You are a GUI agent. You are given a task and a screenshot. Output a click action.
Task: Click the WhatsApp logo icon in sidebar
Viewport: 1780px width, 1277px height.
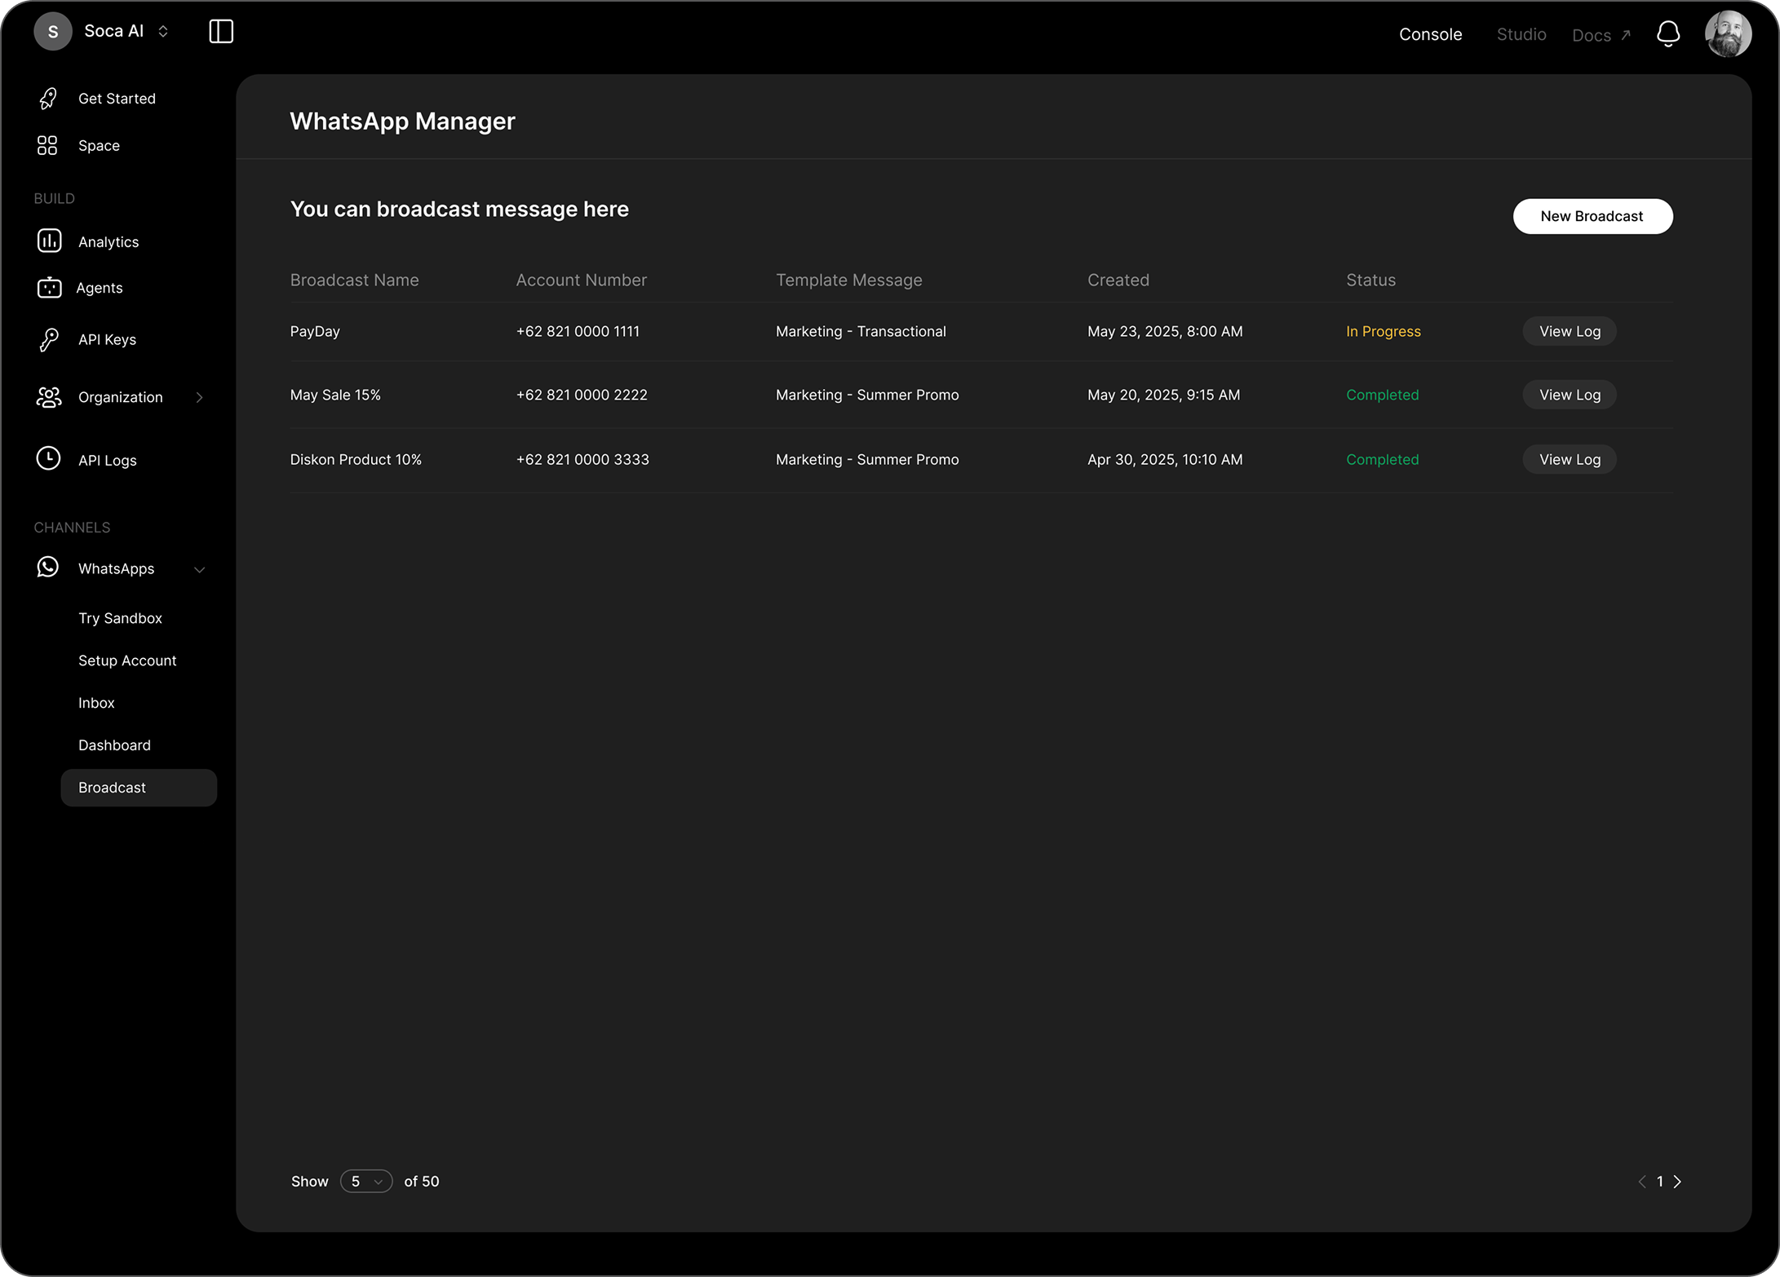coord(48,568)
